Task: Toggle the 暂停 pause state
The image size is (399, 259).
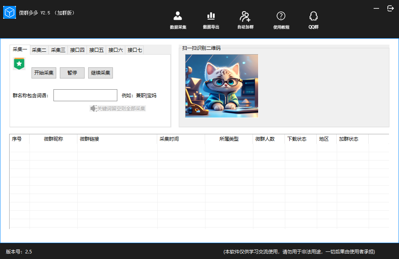Action: (72, 73)
